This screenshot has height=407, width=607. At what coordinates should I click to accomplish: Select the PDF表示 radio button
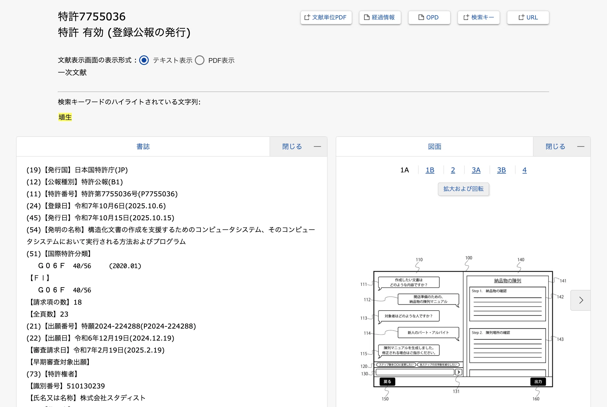200,60
